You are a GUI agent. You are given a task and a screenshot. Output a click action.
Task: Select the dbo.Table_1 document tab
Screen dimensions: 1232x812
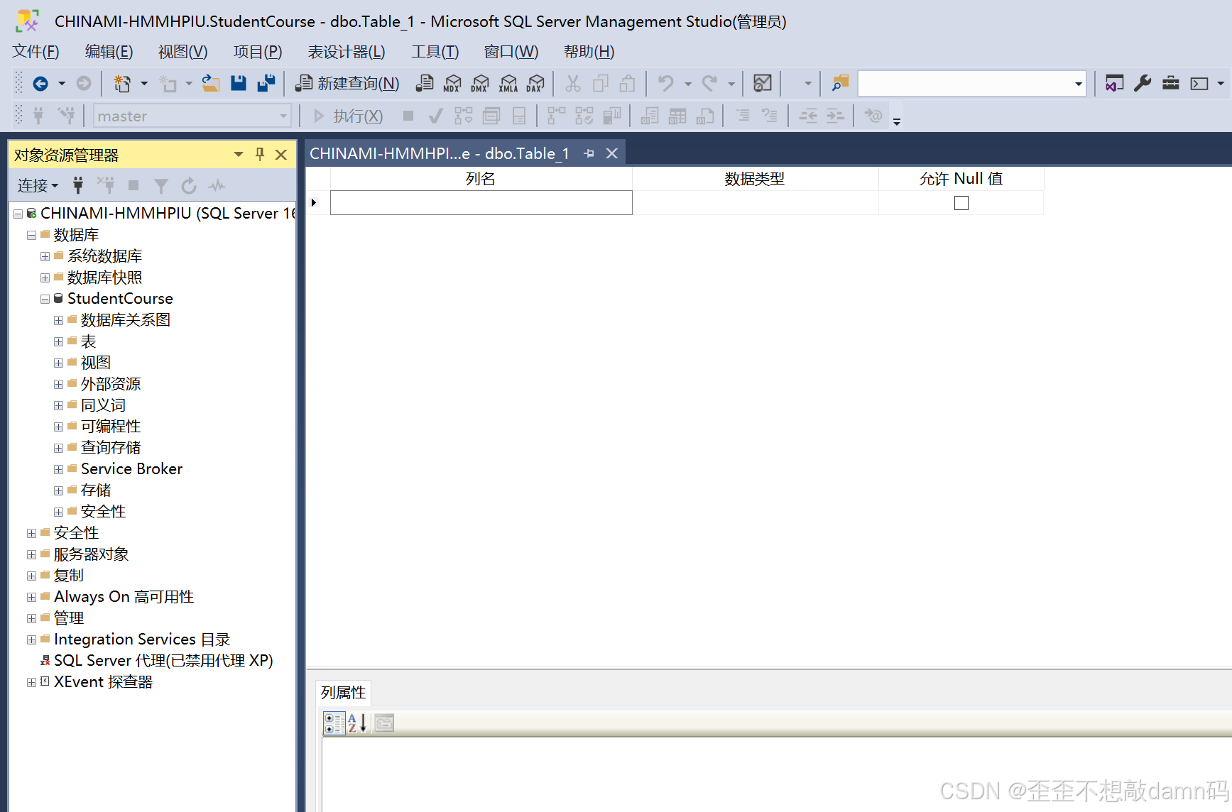pyautogui.click(x=439, y=153)
